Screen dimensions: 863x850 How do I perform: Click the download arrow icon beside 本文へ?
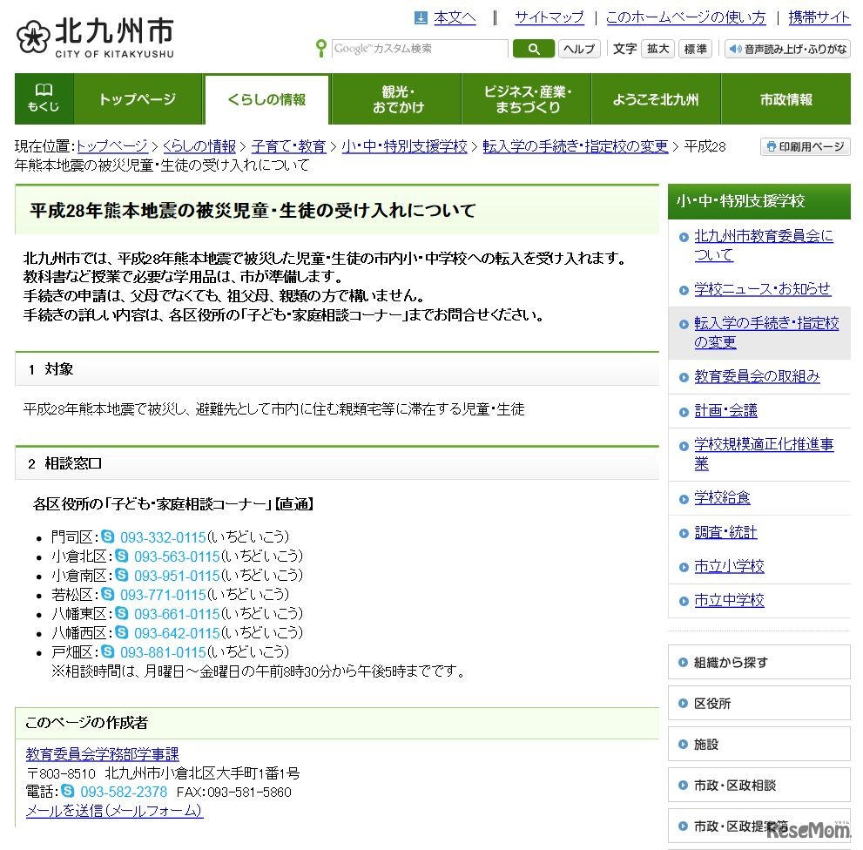point(421,18)
